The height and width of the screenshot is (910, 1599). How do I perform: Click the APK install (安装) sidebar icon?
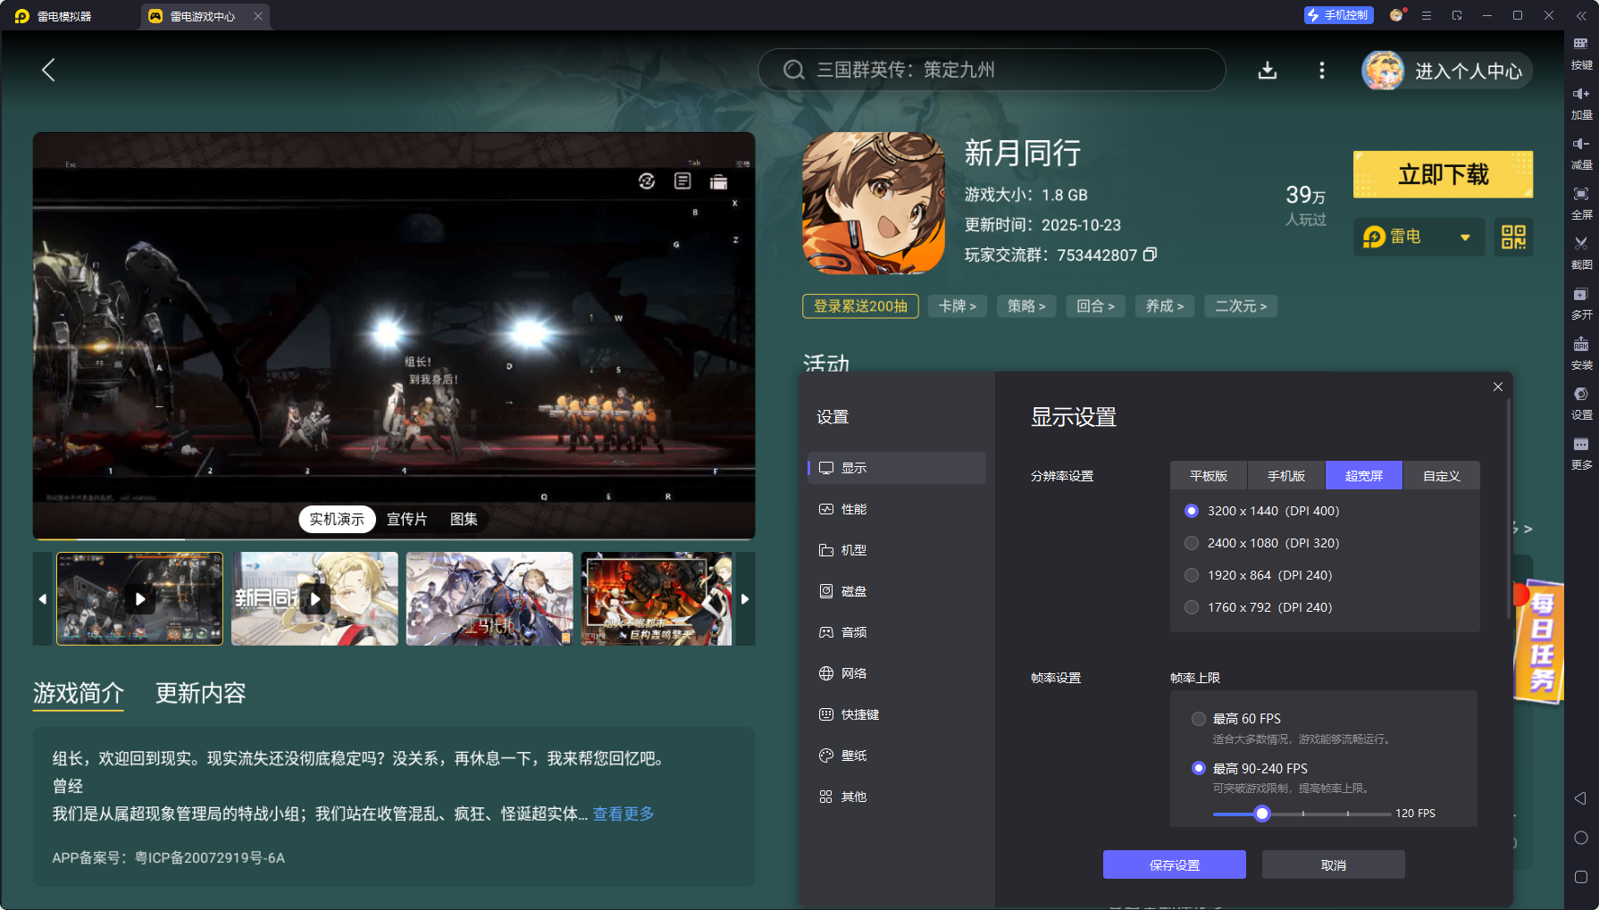point(1581,351)
